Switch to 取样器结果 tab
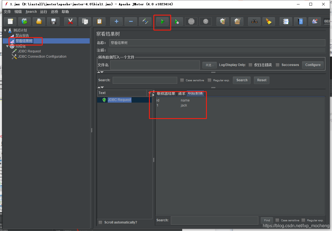Screen dimensions: 332x231 click(x=166, y=93)
